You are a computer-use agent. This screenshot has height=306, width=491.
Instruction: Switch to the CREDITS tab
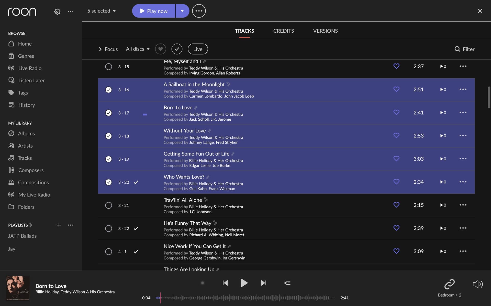click(283, 31)
